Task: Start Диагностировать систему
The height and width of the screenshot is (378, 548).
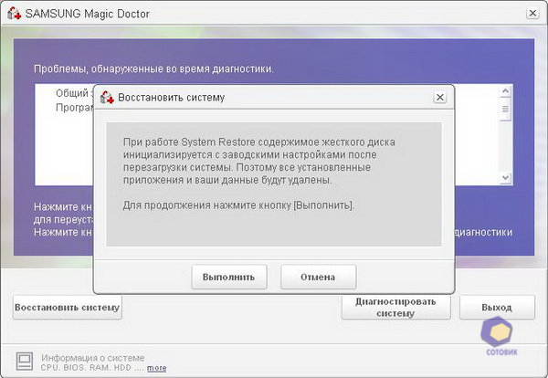Action: pos(395,308)
